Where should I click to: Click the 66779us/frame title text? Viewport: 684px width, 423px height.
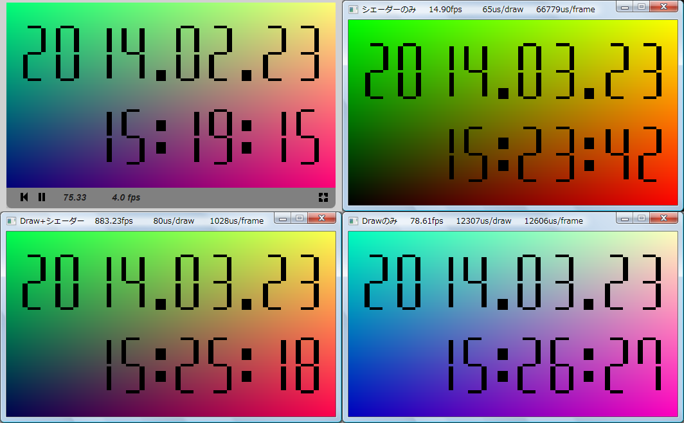point(565,10)
